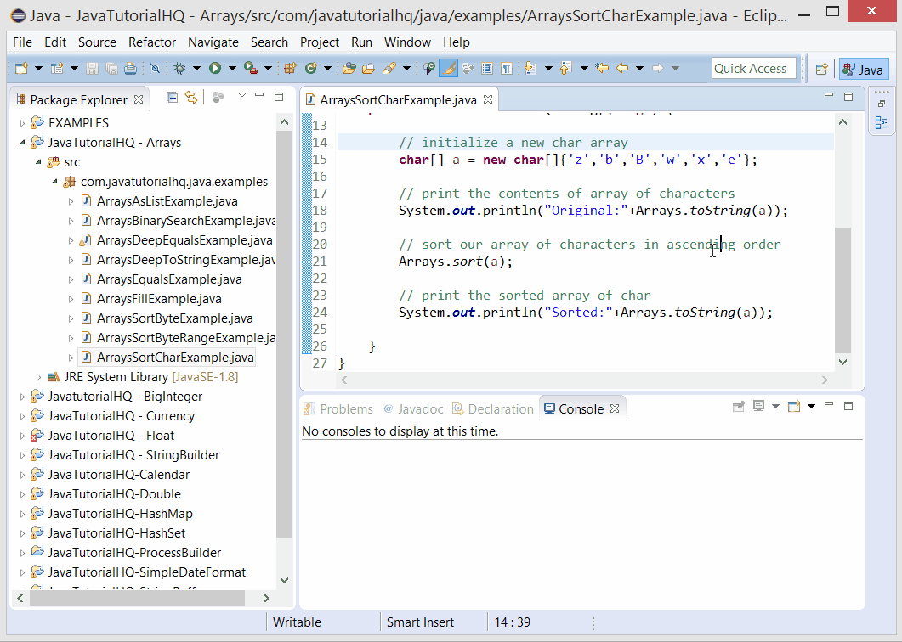Open the Run dropdown arrow

(x=232, y=69)
